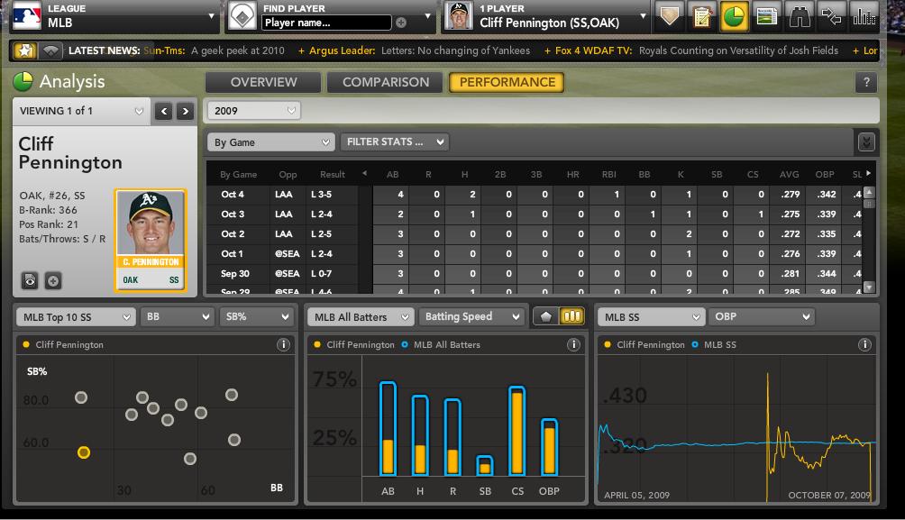
Task: Open the 2009 season dropdown
Action: [253, 111]
